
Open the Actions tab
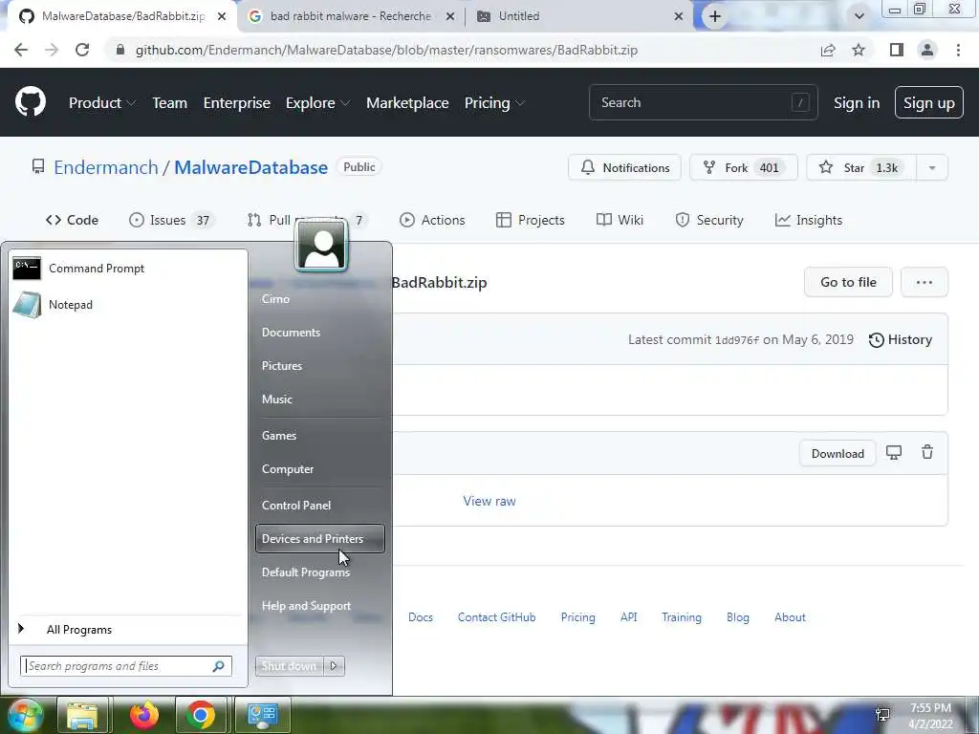point(432,220)
